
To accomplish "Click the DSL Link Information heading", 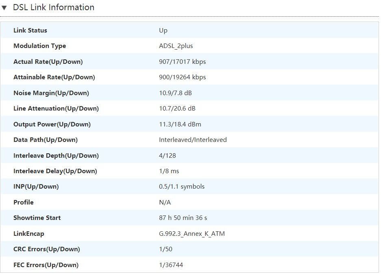I will click(53, 7).
